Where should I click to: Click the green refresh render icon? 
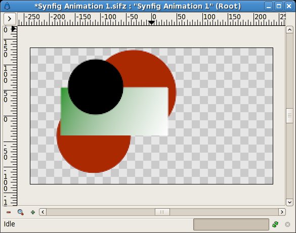tap(275, 224)
